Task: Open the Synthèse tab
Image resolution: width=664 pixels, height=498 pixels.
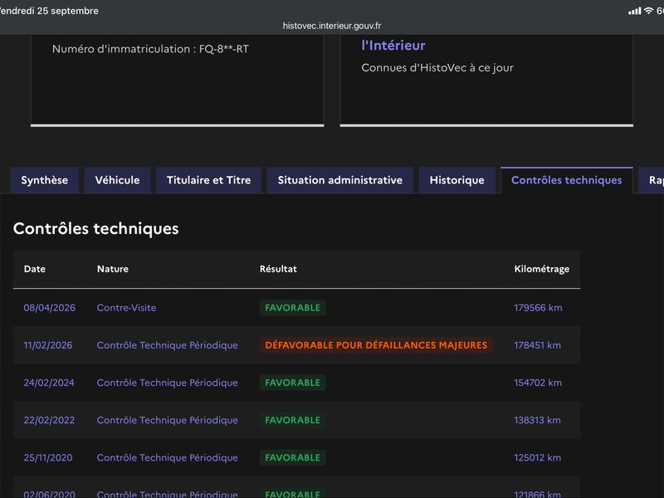Action: tap(45, 180)
